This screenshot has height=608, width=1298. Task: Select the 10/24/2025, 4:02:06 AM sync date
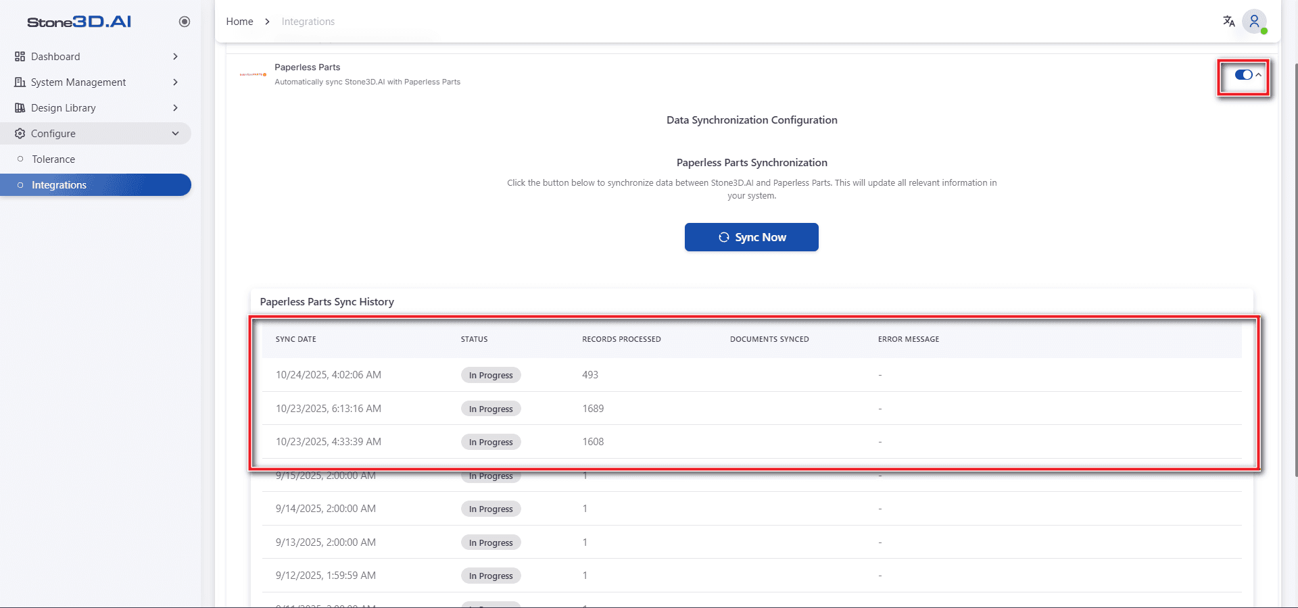point(329,375)
